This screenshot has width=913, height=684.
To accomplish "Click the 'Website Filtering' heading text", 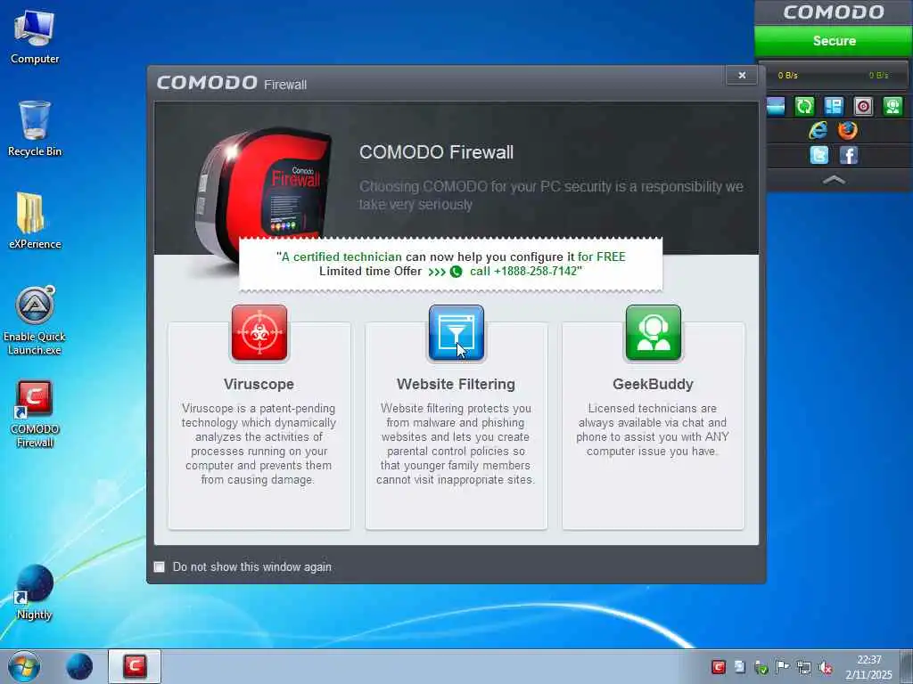I will [456, 384].
